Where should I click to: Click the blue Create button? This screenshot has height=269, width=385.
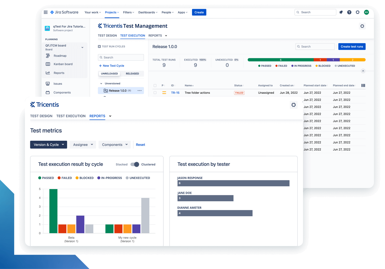coord(199,12)
